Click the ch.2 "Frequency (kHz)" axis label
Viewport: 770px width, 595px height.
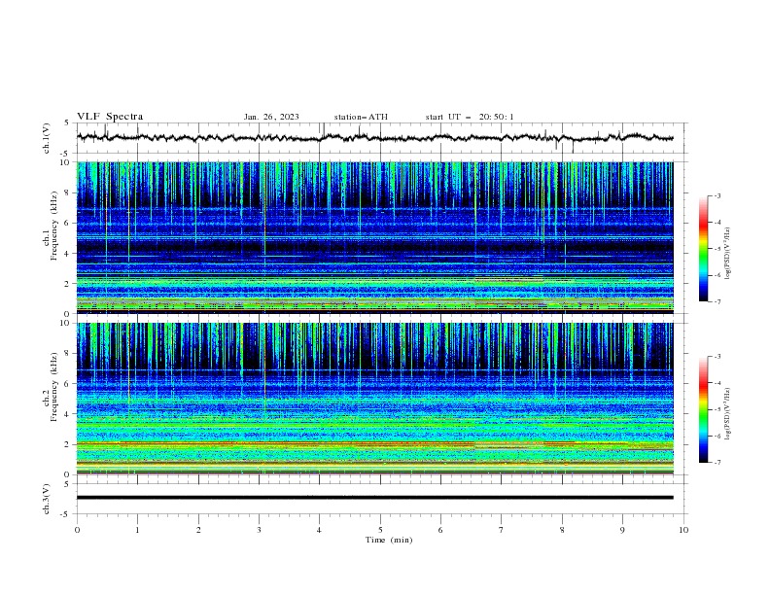(54, 387)
